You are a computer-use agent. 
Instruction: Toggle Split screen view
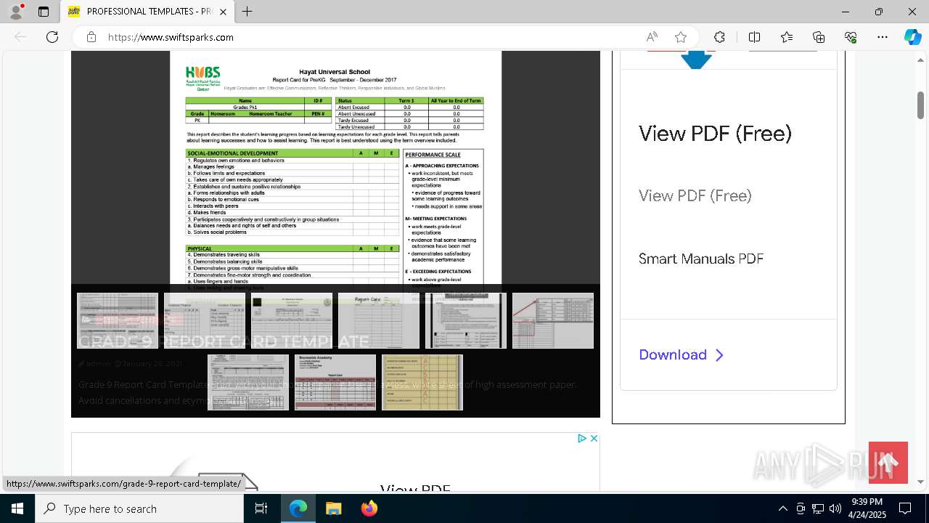tap(754, 37)
